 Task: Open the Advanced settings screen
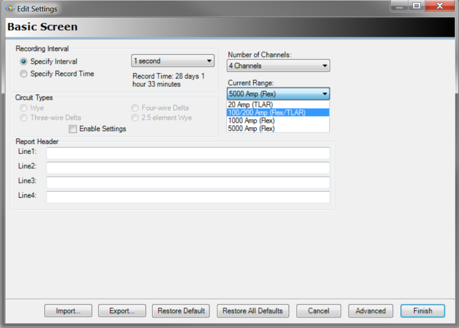(x=370, y=311)
